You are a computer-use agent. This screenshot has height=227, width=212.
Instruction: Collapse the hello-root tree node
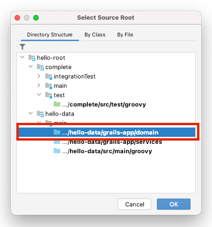pyautogui.click(x=22, y=57)
